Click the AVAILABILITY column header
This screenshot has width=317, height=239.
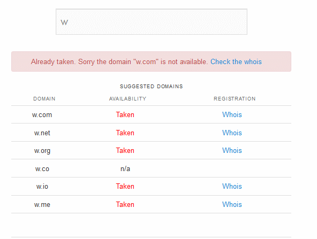tap(127, 99)
